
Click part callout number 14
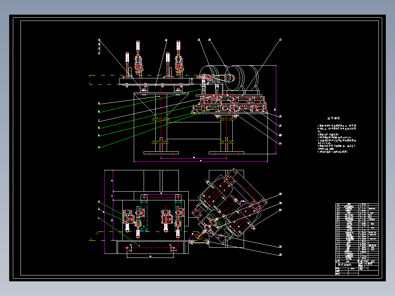tap(166, 40)
